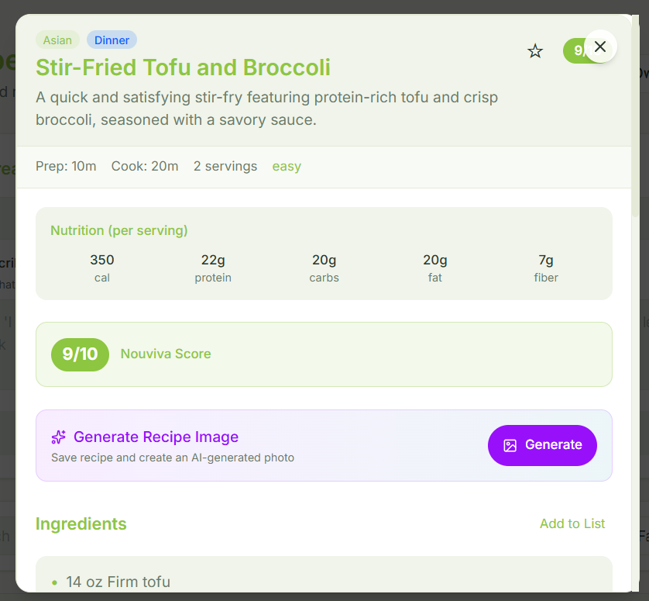The height and width of the screenshot is (601, 649).
Task: Click Add to List beside Ingredients
Action: [572, 523]
